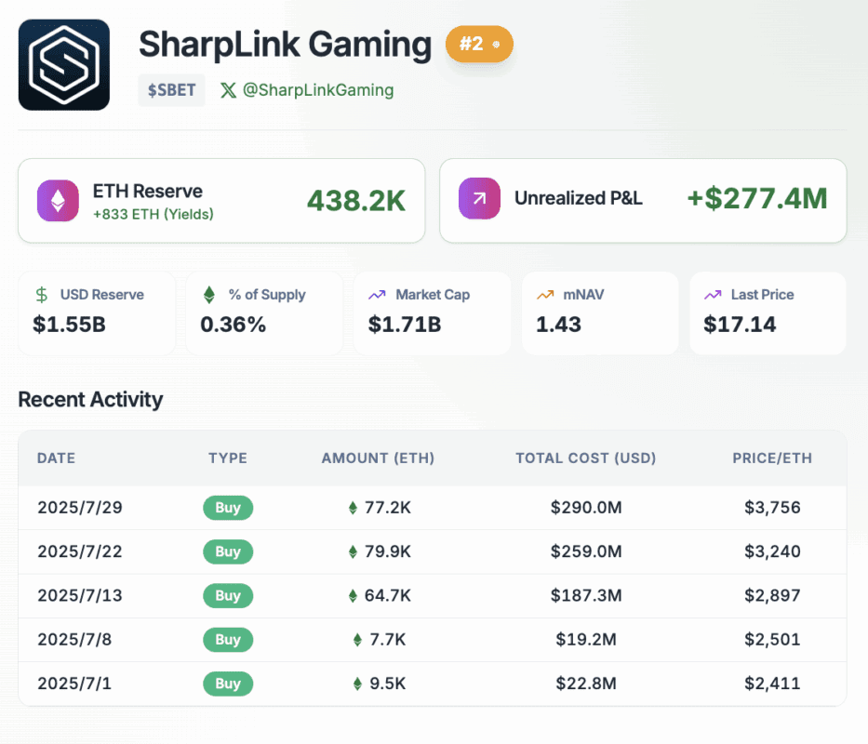Click the orange trend icon next to mNAV
Image resolution: width=868 pixels, height=744 pixels.
[545, 295]
